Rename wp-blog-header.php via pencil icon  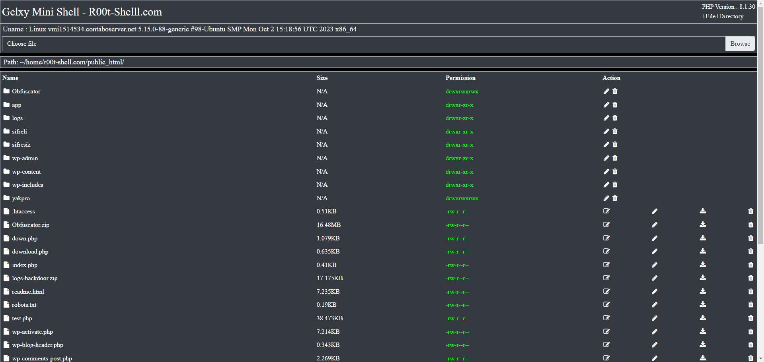(655, 345)
